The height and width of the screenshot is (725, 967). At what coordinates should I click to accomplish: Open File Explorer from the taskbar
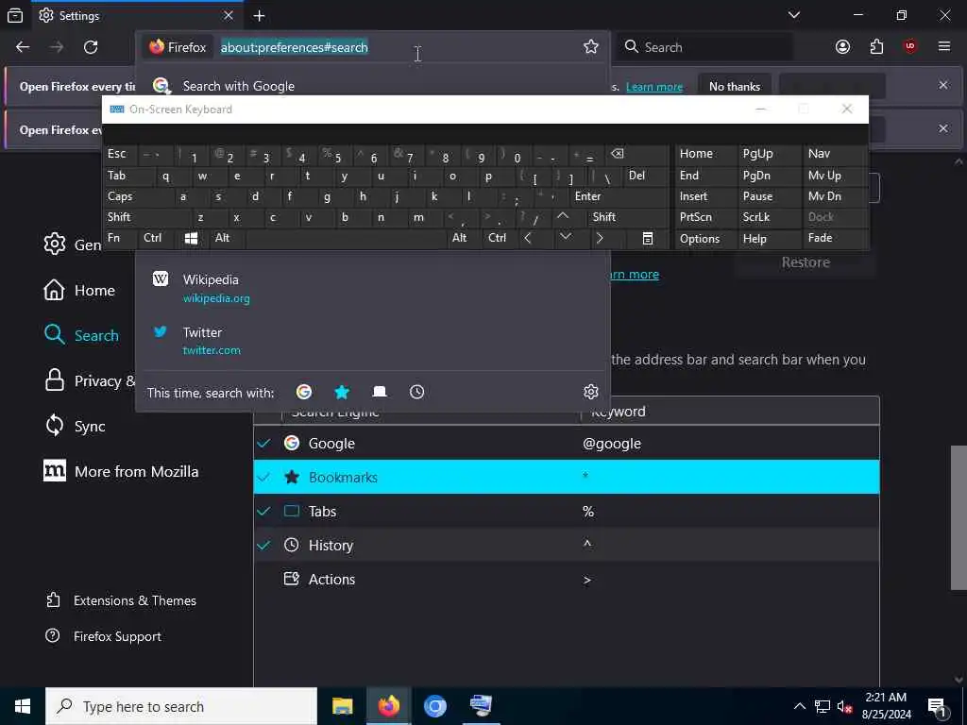point(342,706)
